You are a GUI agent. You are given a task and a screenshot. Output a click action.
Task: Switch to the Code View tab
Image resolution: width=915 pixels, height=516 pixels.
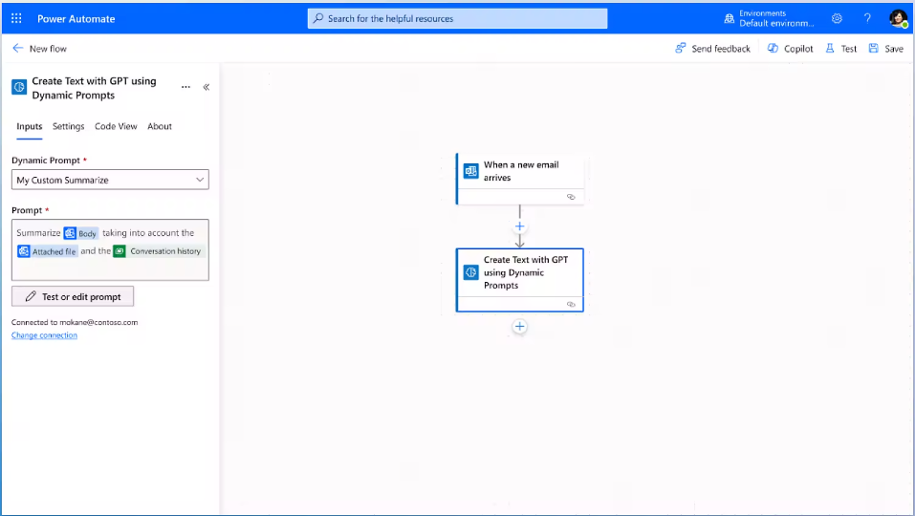coord(116,126)
